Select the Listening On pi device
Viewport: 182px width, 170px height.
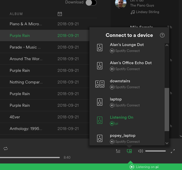pos(127,120)
